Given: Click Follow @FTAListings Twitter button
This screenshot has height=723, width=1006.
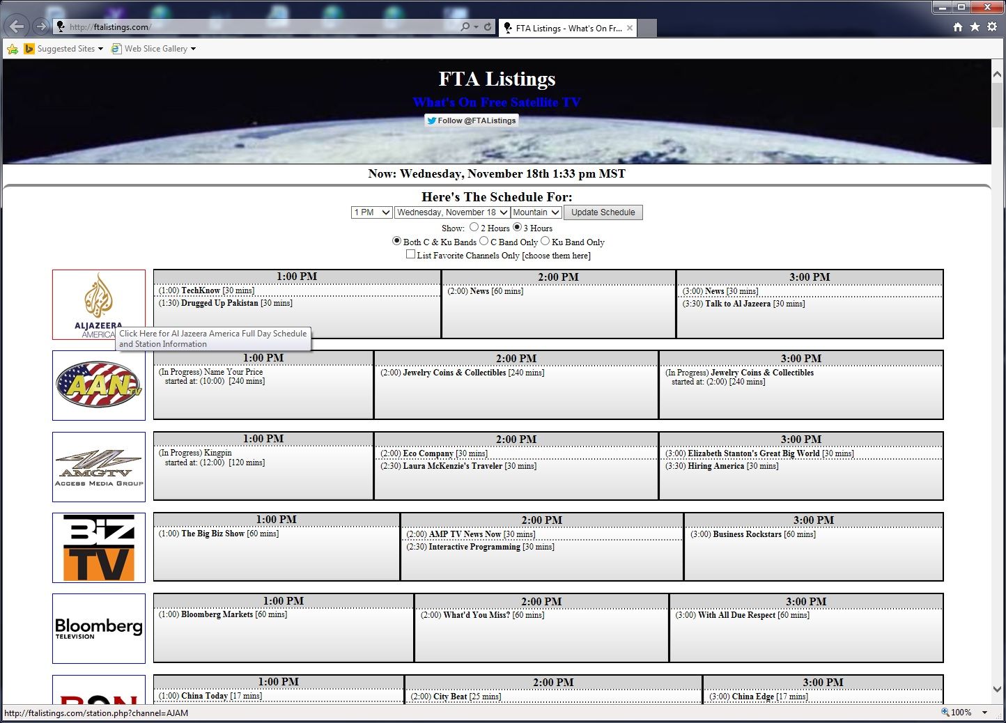Looking at the screenshot, I should click(x=472, y=120).
